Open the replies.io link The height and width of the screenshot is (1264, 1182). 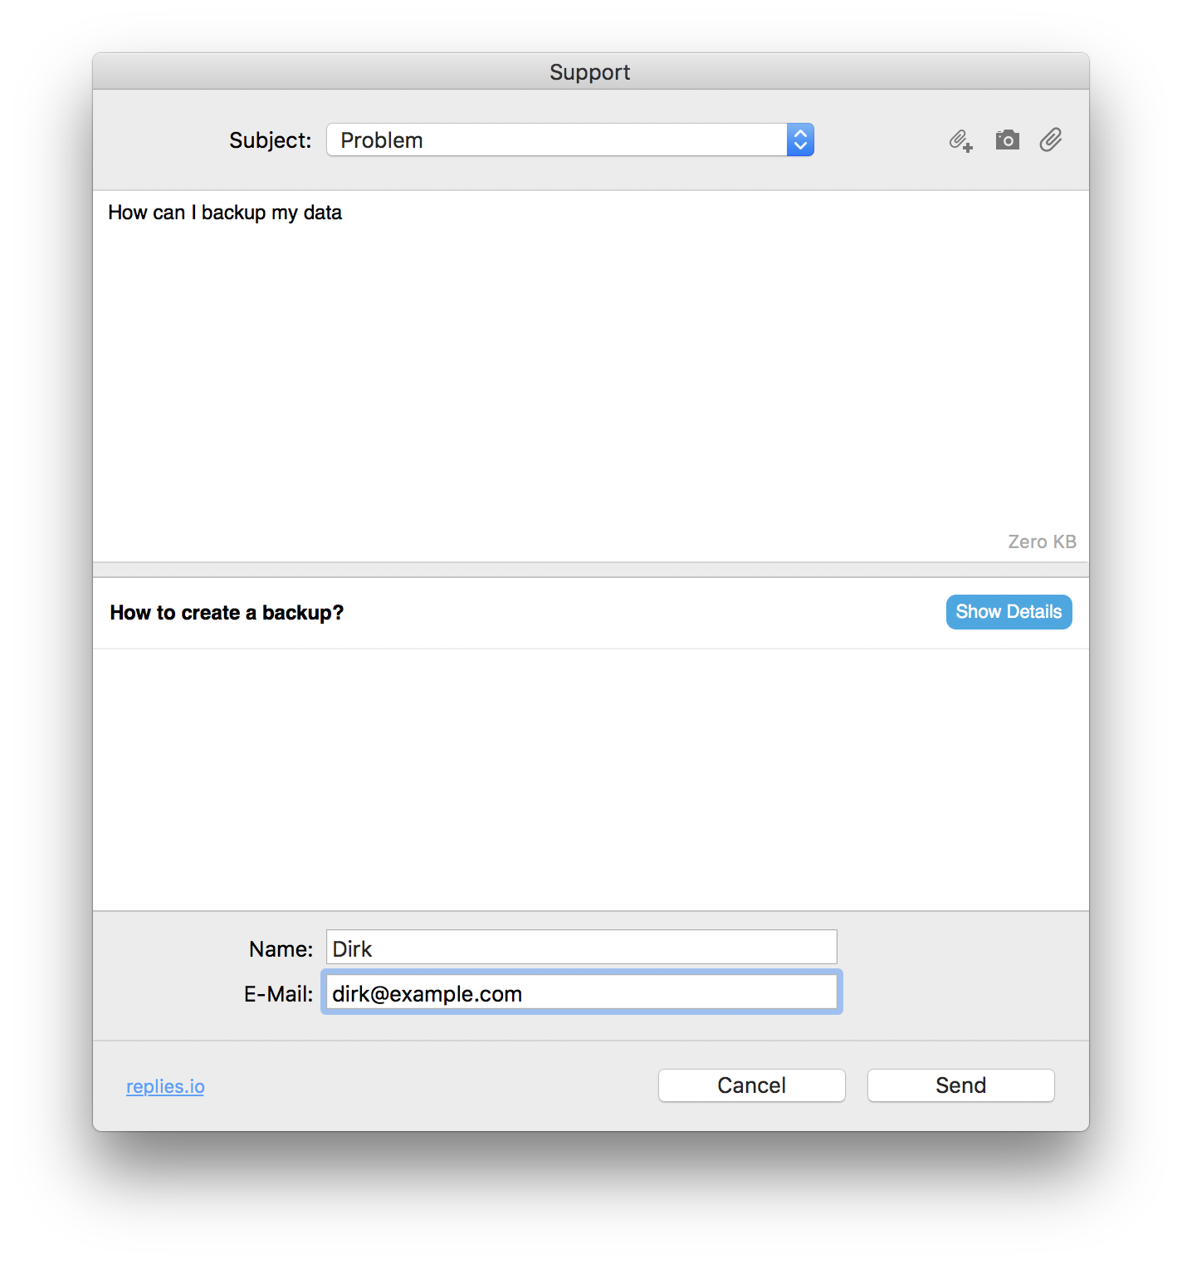click(164, 1085)
